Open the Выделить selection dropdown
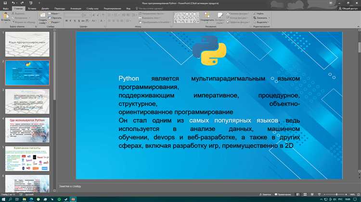361x202 pixels. 261,22
